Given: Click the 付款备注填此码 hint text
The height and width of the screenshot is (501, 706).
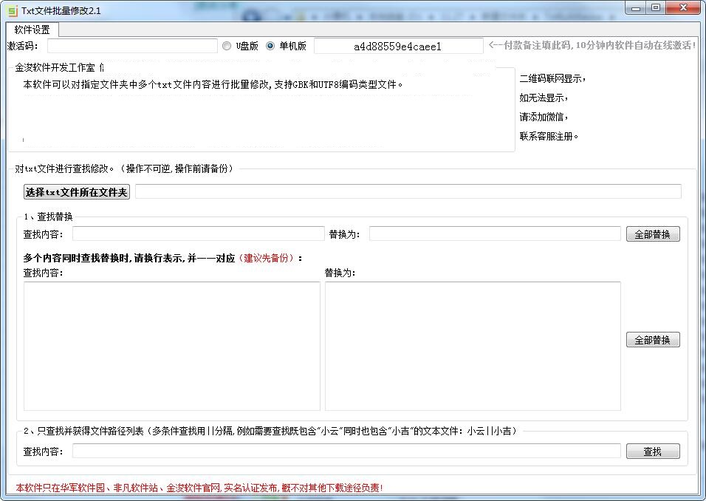Looking at the screenshot, I should coord(592,46).
